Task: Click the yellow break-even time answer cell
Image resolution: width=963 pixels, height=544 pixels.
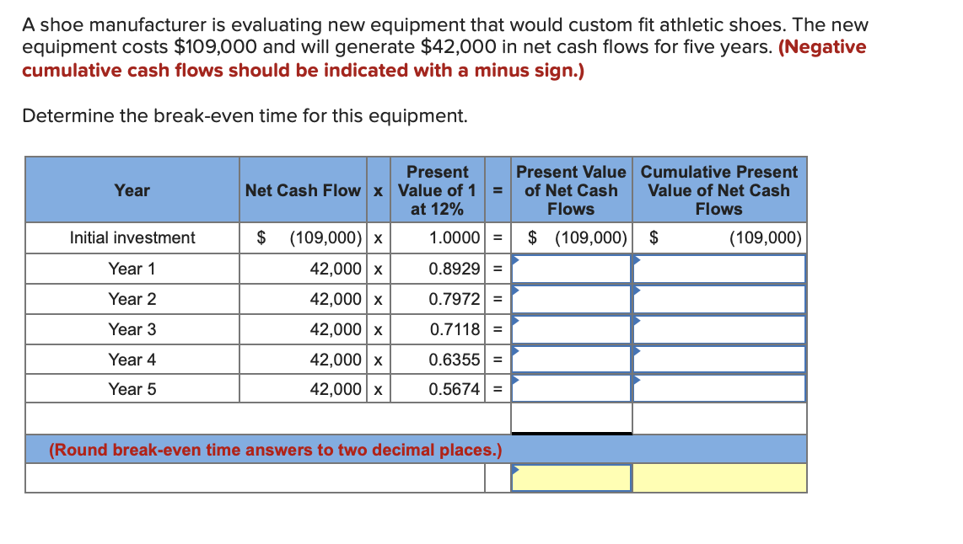Action: point(571,477)
